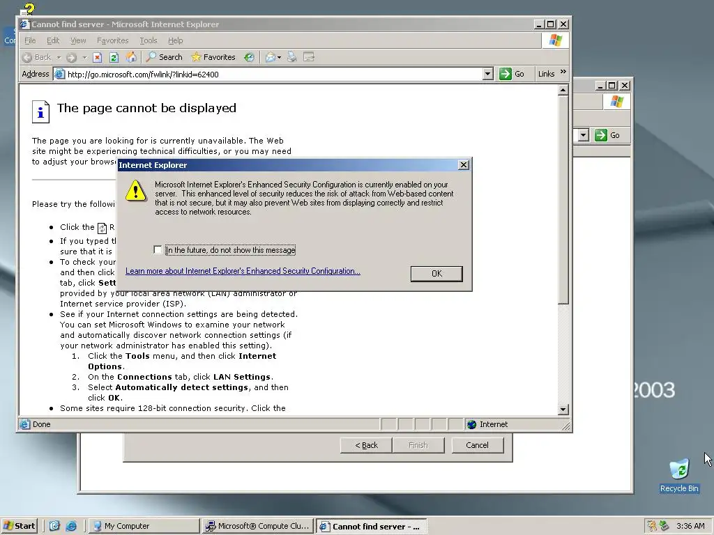Viewport: 714px width, 535px height.
Task: Click the Start button
Action: click(19, 526)
